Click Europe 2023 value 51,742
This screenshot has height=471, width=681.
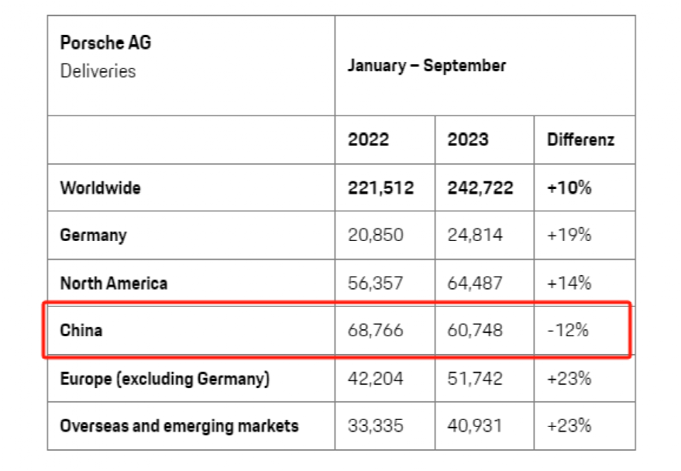point(475,379)
